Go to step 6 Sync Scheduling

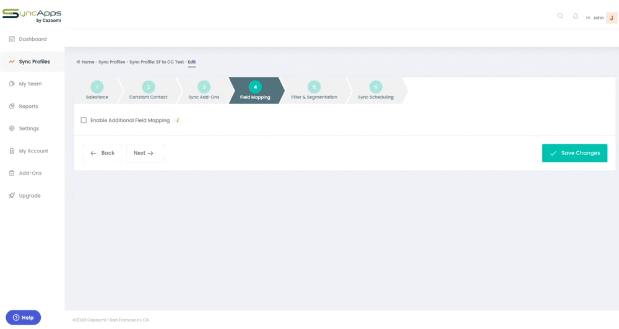coord(376,90)
